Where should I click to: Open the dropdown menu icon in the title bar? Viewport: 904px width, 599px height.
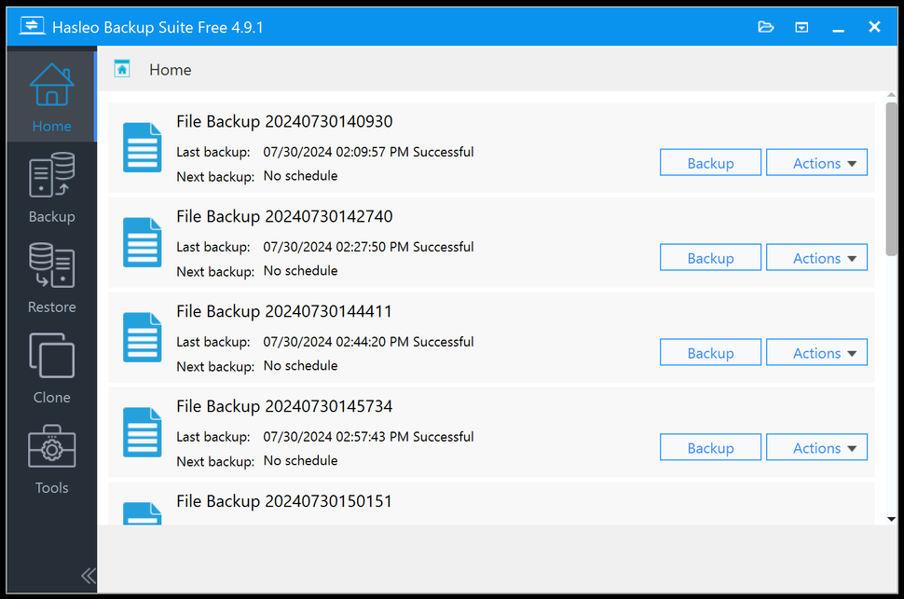[x=801, y=27]
